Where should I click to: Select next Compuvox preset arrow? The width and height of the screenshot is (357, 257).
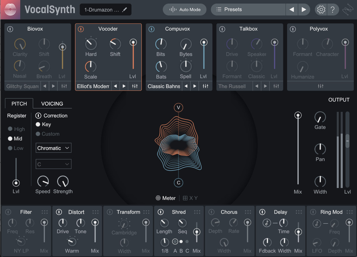point(195,86)
